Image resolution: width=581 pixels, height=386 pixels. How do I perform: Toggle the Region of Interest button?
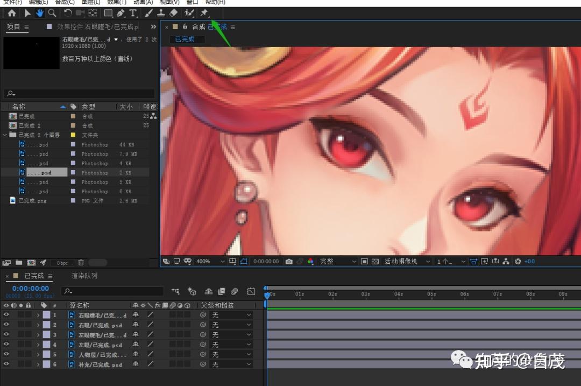pos(364,262)
